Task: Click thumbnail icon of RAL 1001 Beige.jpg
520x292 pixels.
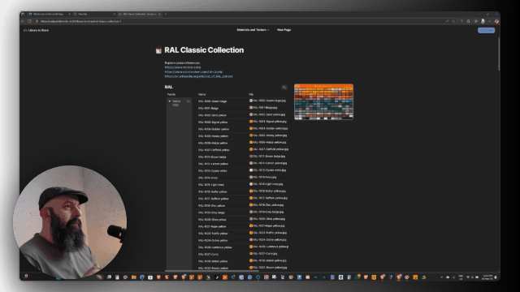Action: point(251,108)
